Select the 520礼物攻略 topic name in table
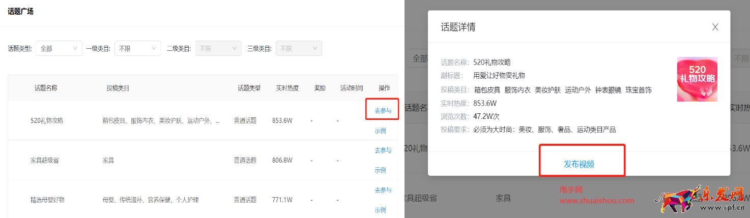The height and width of the screenshot is (218, 750). pos(47,121)
